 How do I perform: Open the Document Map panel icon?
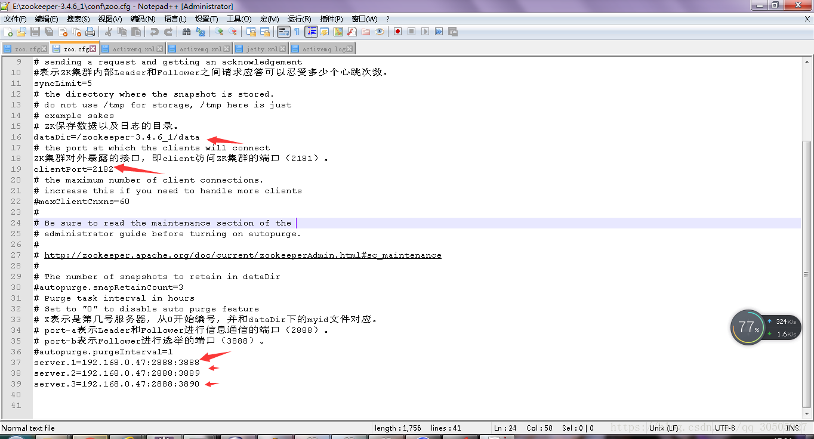coord(338,32)
